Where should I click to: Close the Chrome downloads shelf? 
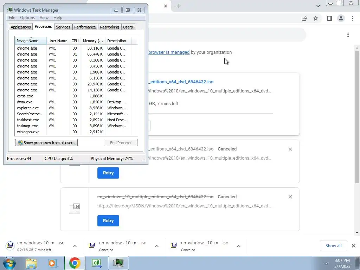[x=354, y=246]
